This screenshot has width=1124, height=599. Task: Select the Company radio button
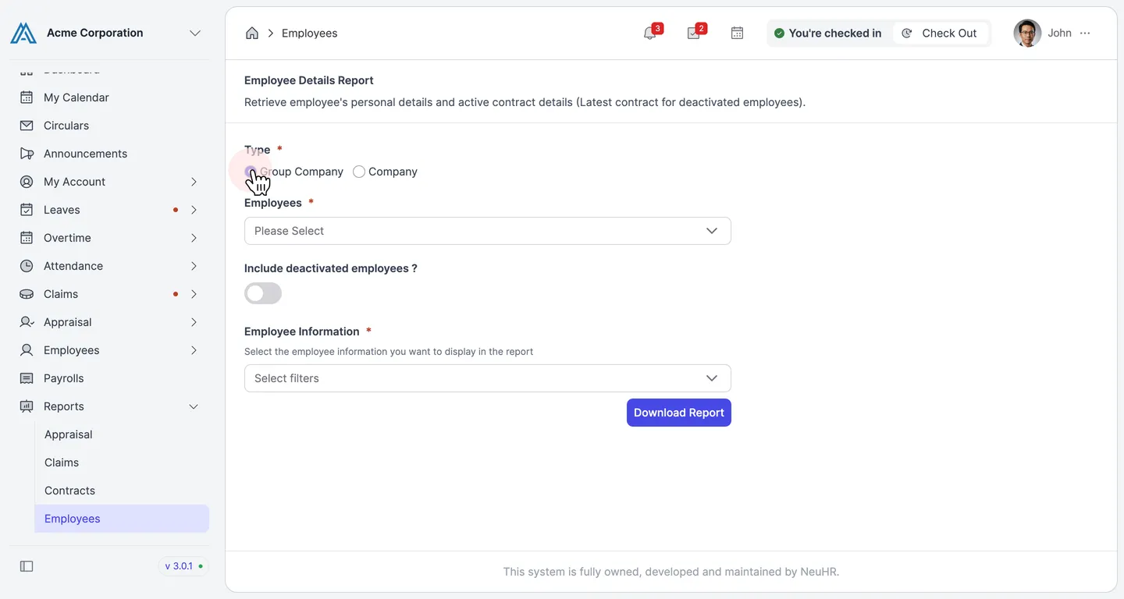tap(359, 172)
